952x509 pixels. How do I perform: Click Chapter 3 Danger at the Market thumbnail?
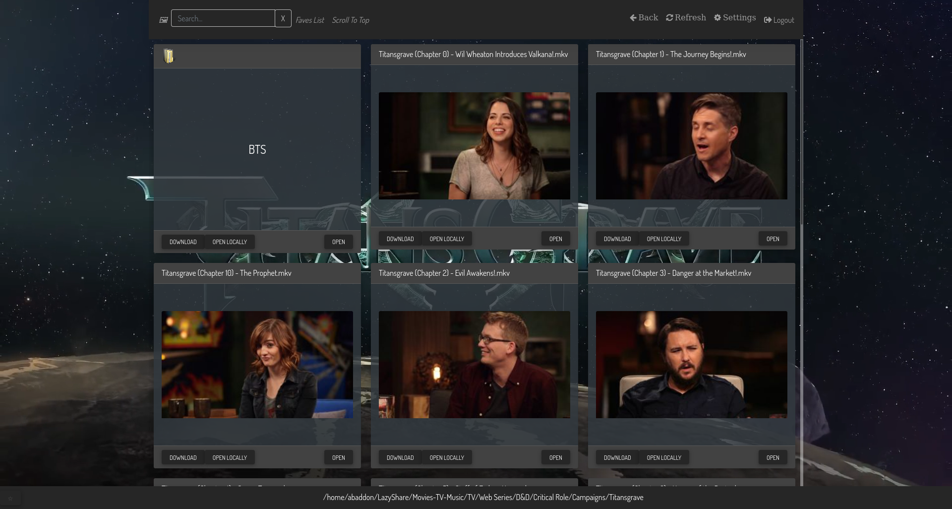(692, 365)
